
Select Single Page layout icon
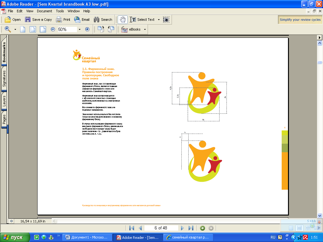tap(291, 228)
